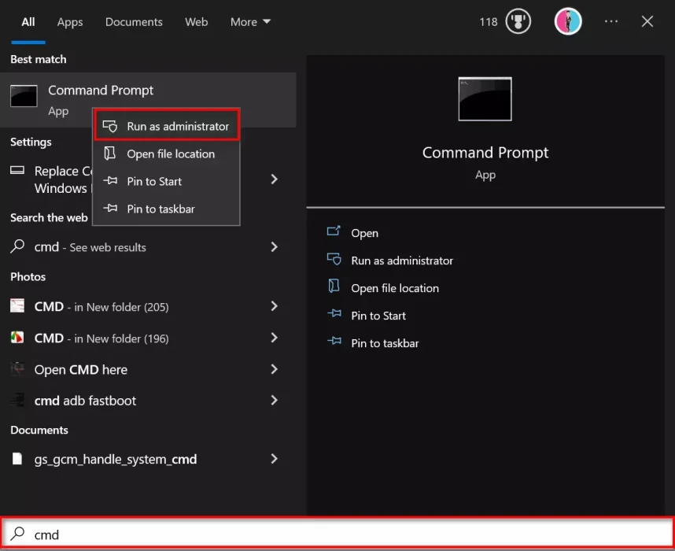Click the Open CMD here photo icon
The image size is (675, 551).
click(17, 368)
